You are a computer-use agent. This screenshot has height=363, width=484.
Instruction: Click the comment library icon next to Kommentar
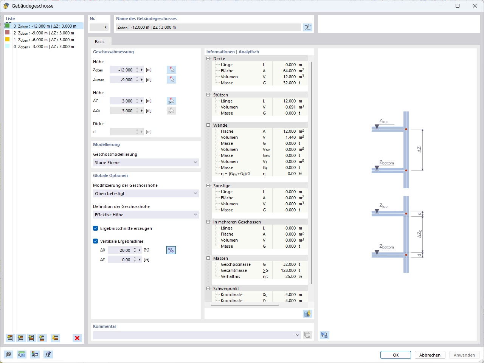pyautogui.click(x=307, y=335)
